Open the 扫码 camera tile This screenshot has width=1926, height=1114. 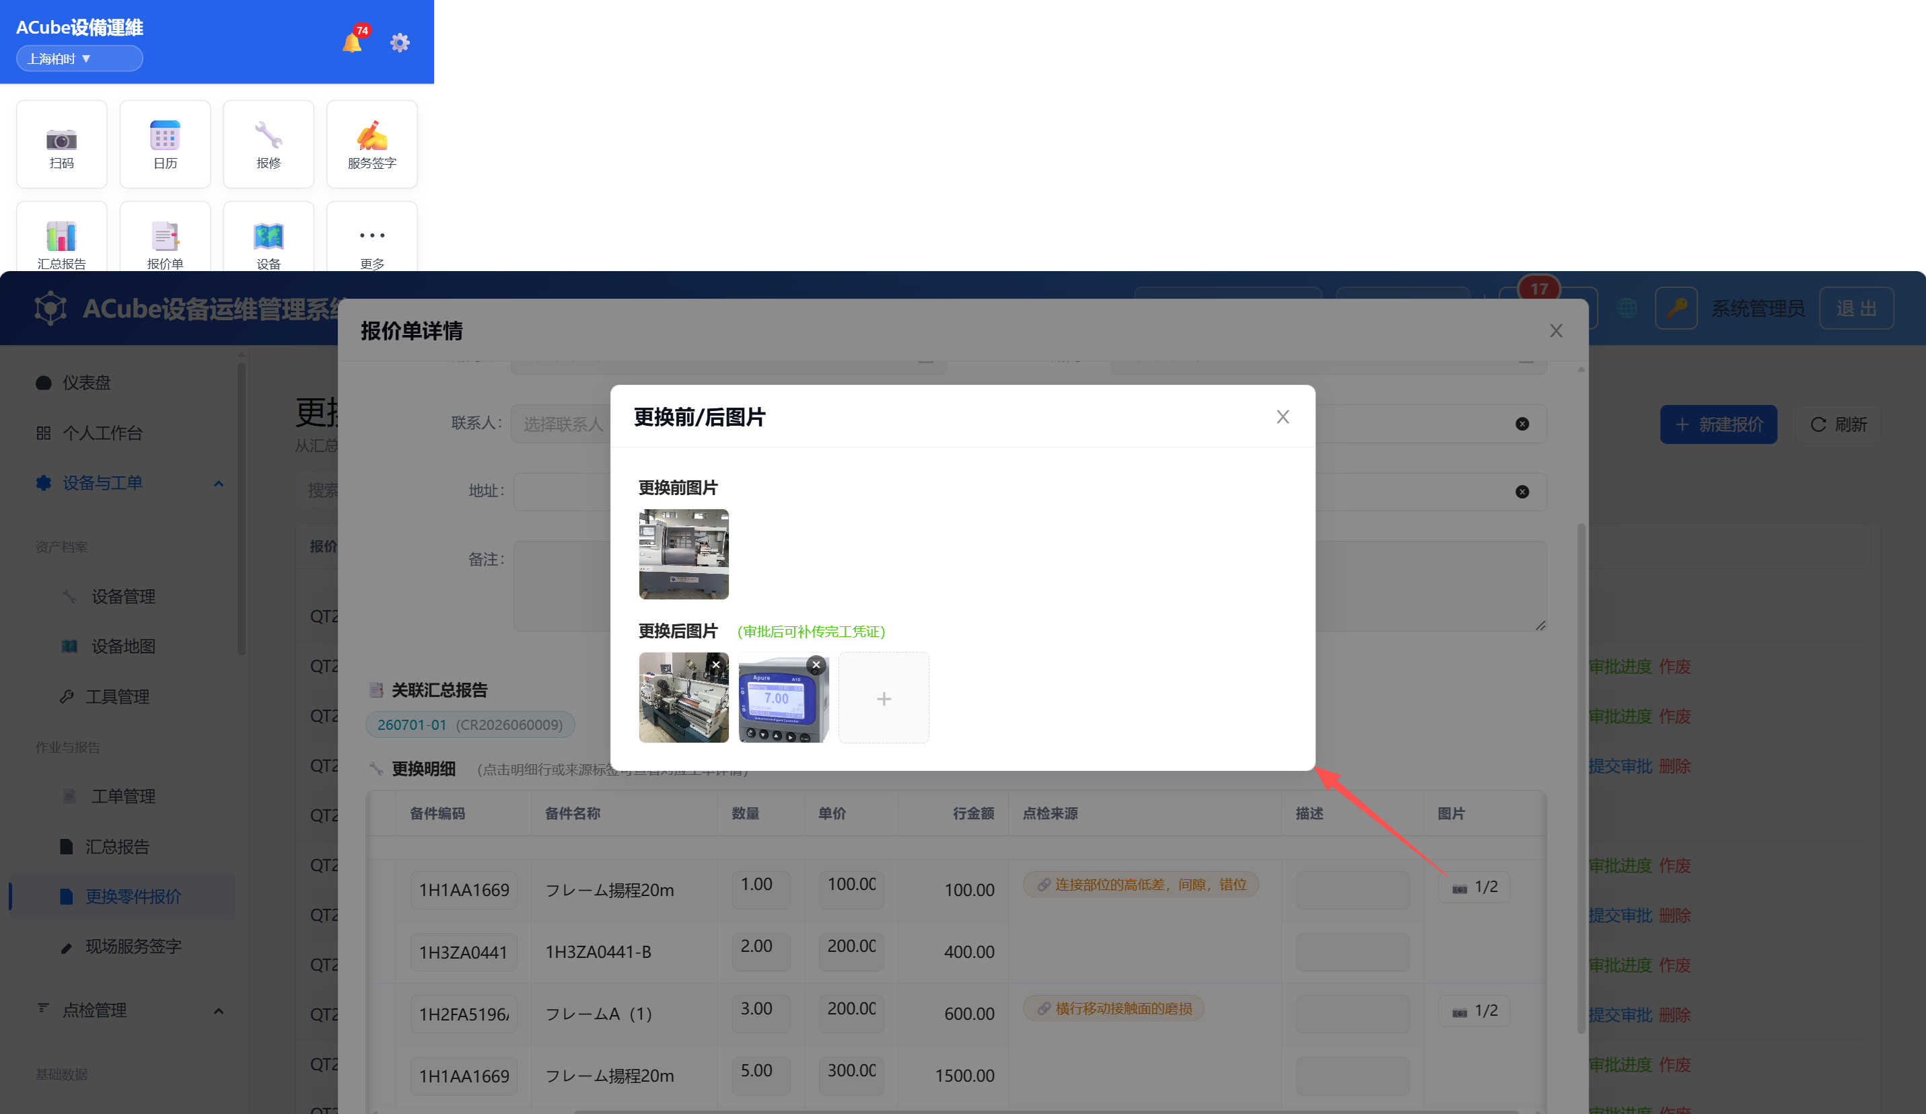[x=62, y=145]
